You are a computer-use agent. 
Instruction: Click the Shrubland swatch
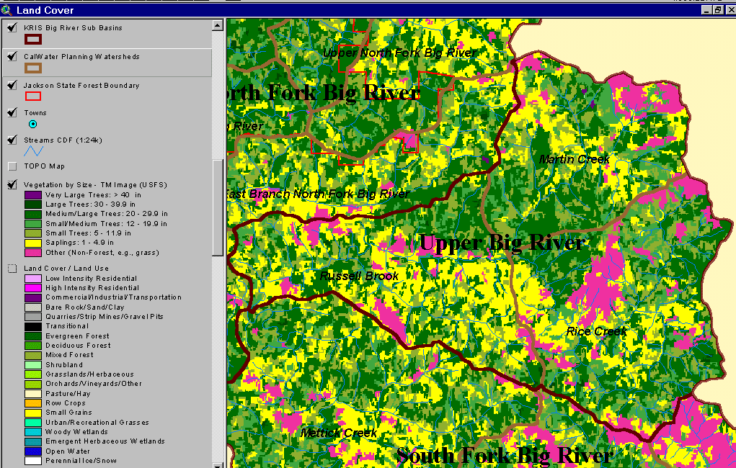[33, 365]
